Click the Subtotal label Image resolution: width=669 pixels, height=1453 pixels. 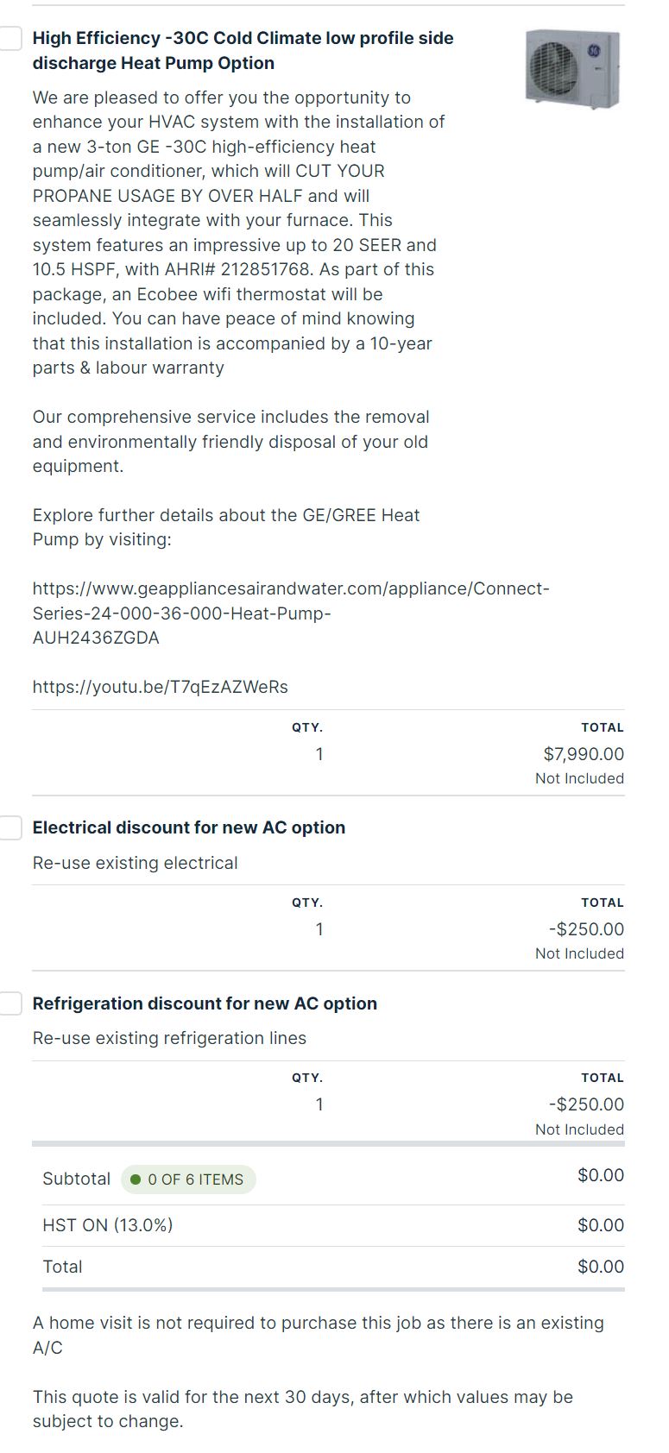tap(76, 1179)
